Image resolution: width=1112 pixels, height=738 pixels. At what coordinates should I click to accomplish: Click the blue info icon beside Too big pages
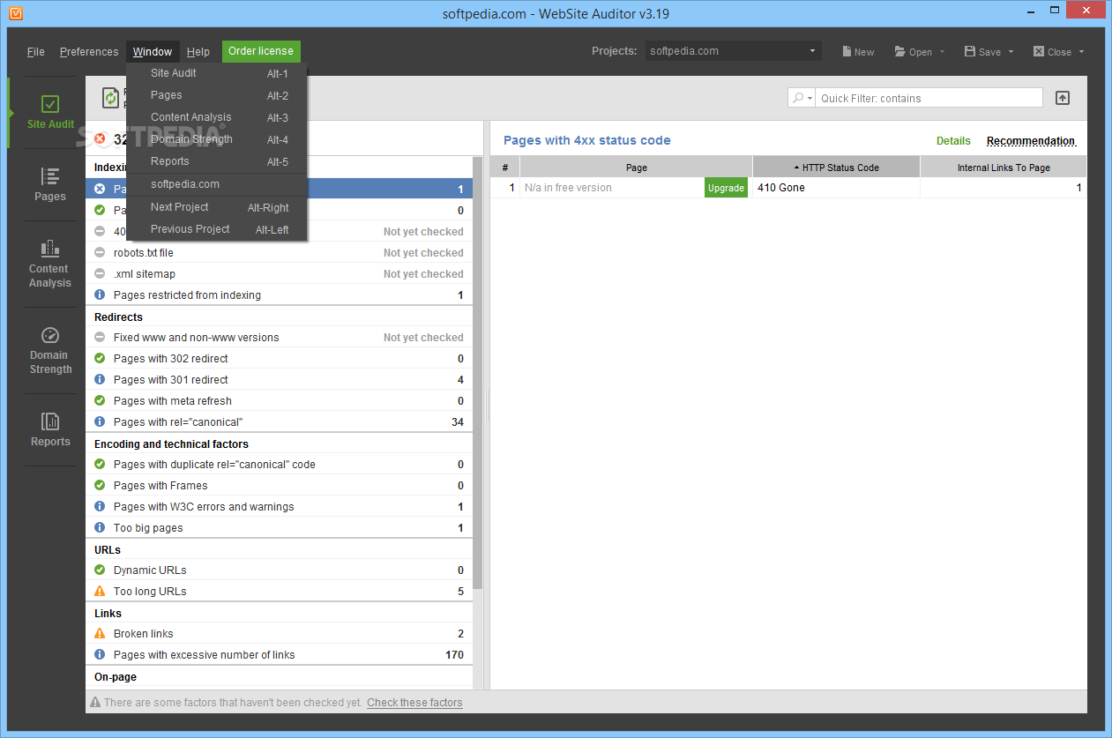pyautogui.click(x=100, y=528)
